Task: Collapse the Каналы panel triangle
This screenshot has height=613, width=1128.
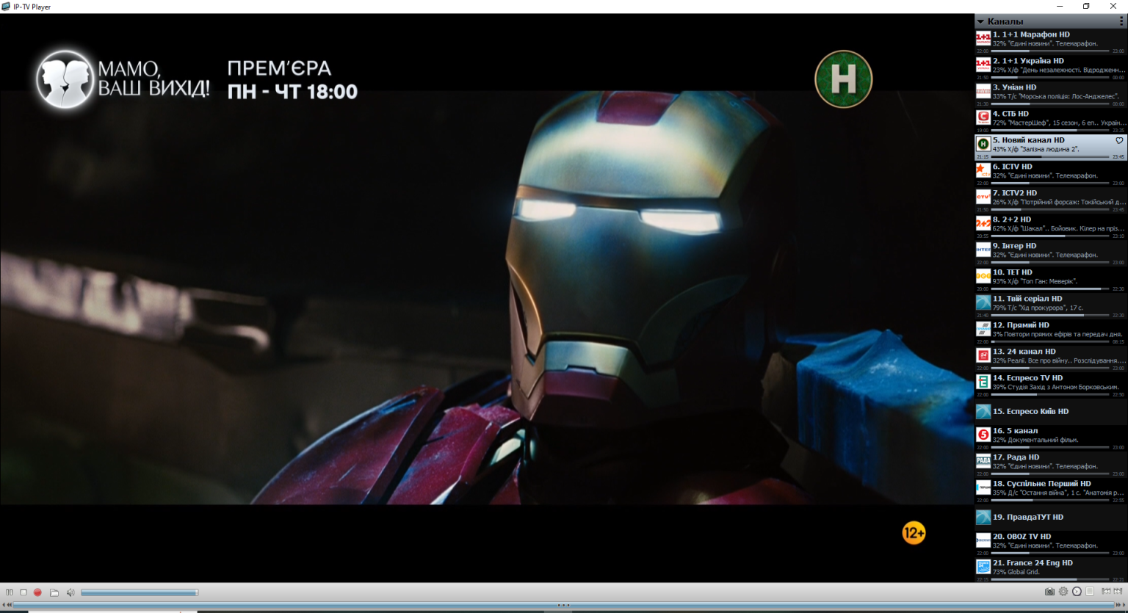Action: (980, 22)
